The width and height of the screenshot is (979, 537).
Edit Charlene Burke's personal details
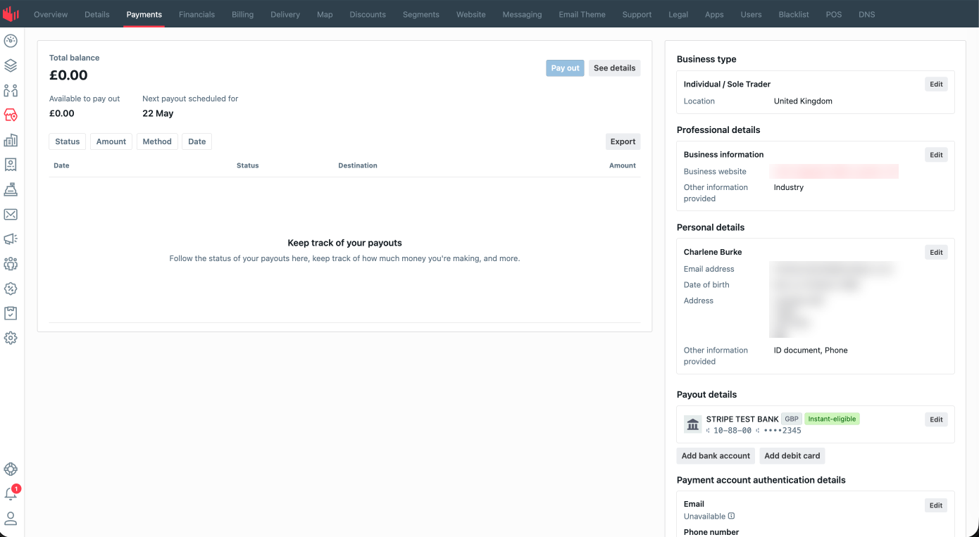tap(936, 252)
